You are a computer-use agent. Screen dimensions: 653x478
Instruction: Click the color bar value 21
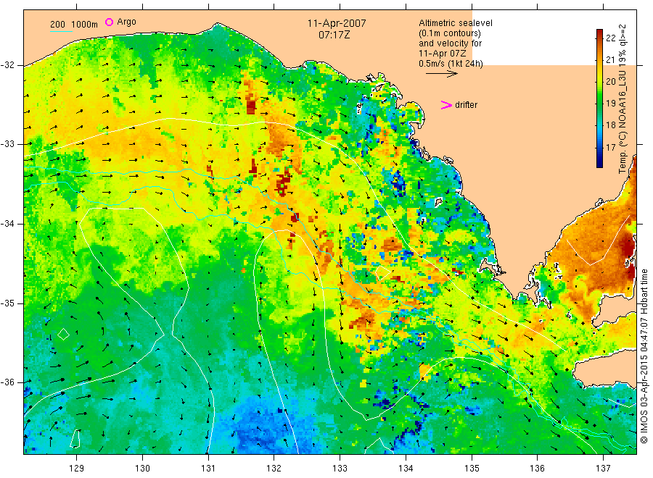pos(610,60)
